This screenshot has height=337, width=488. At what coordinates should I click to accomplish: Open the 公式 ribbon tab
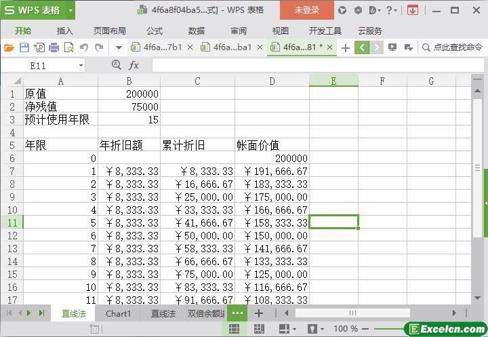point(155,31)
